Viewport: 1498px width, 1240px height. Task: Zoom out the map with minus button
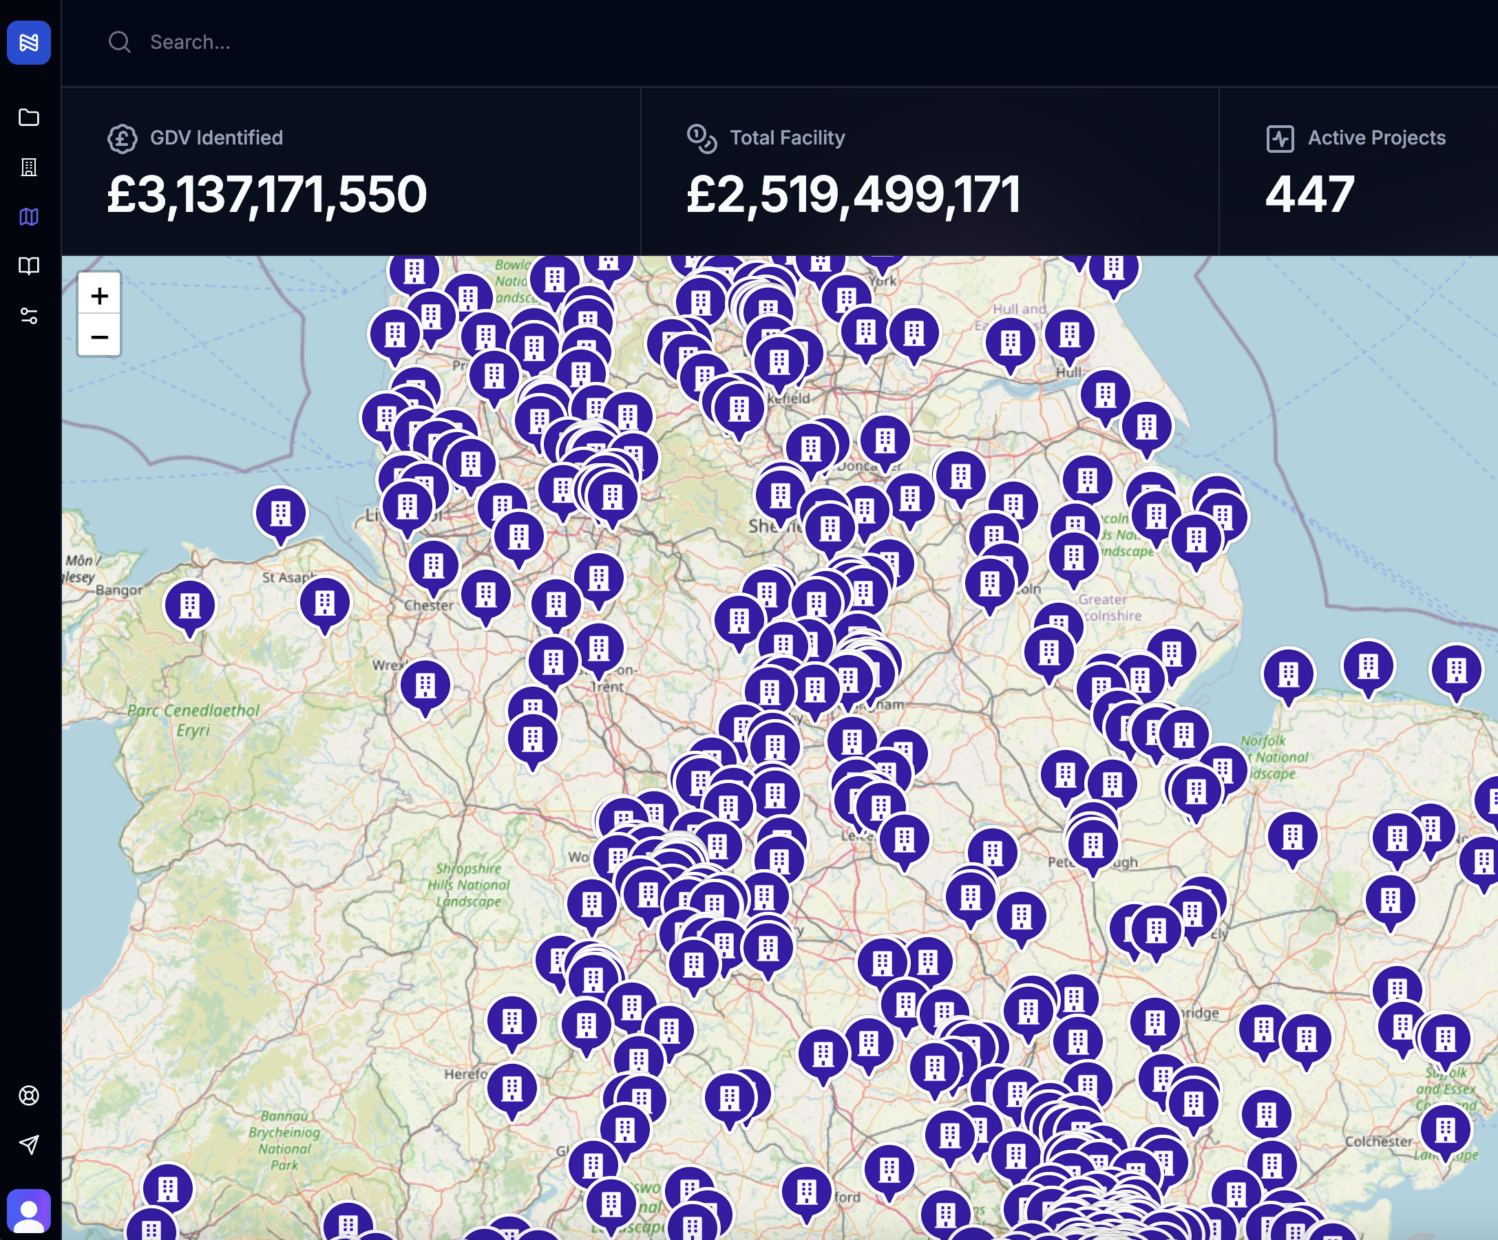click(99, 336)
